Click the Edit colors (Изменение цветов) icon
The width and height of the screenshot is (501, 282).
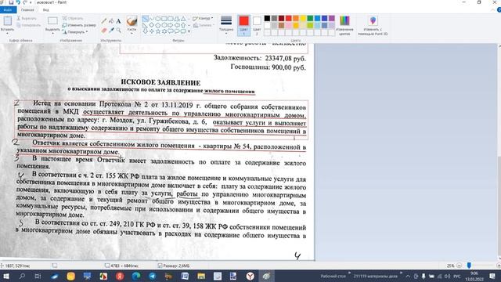(x=344, y=21)
